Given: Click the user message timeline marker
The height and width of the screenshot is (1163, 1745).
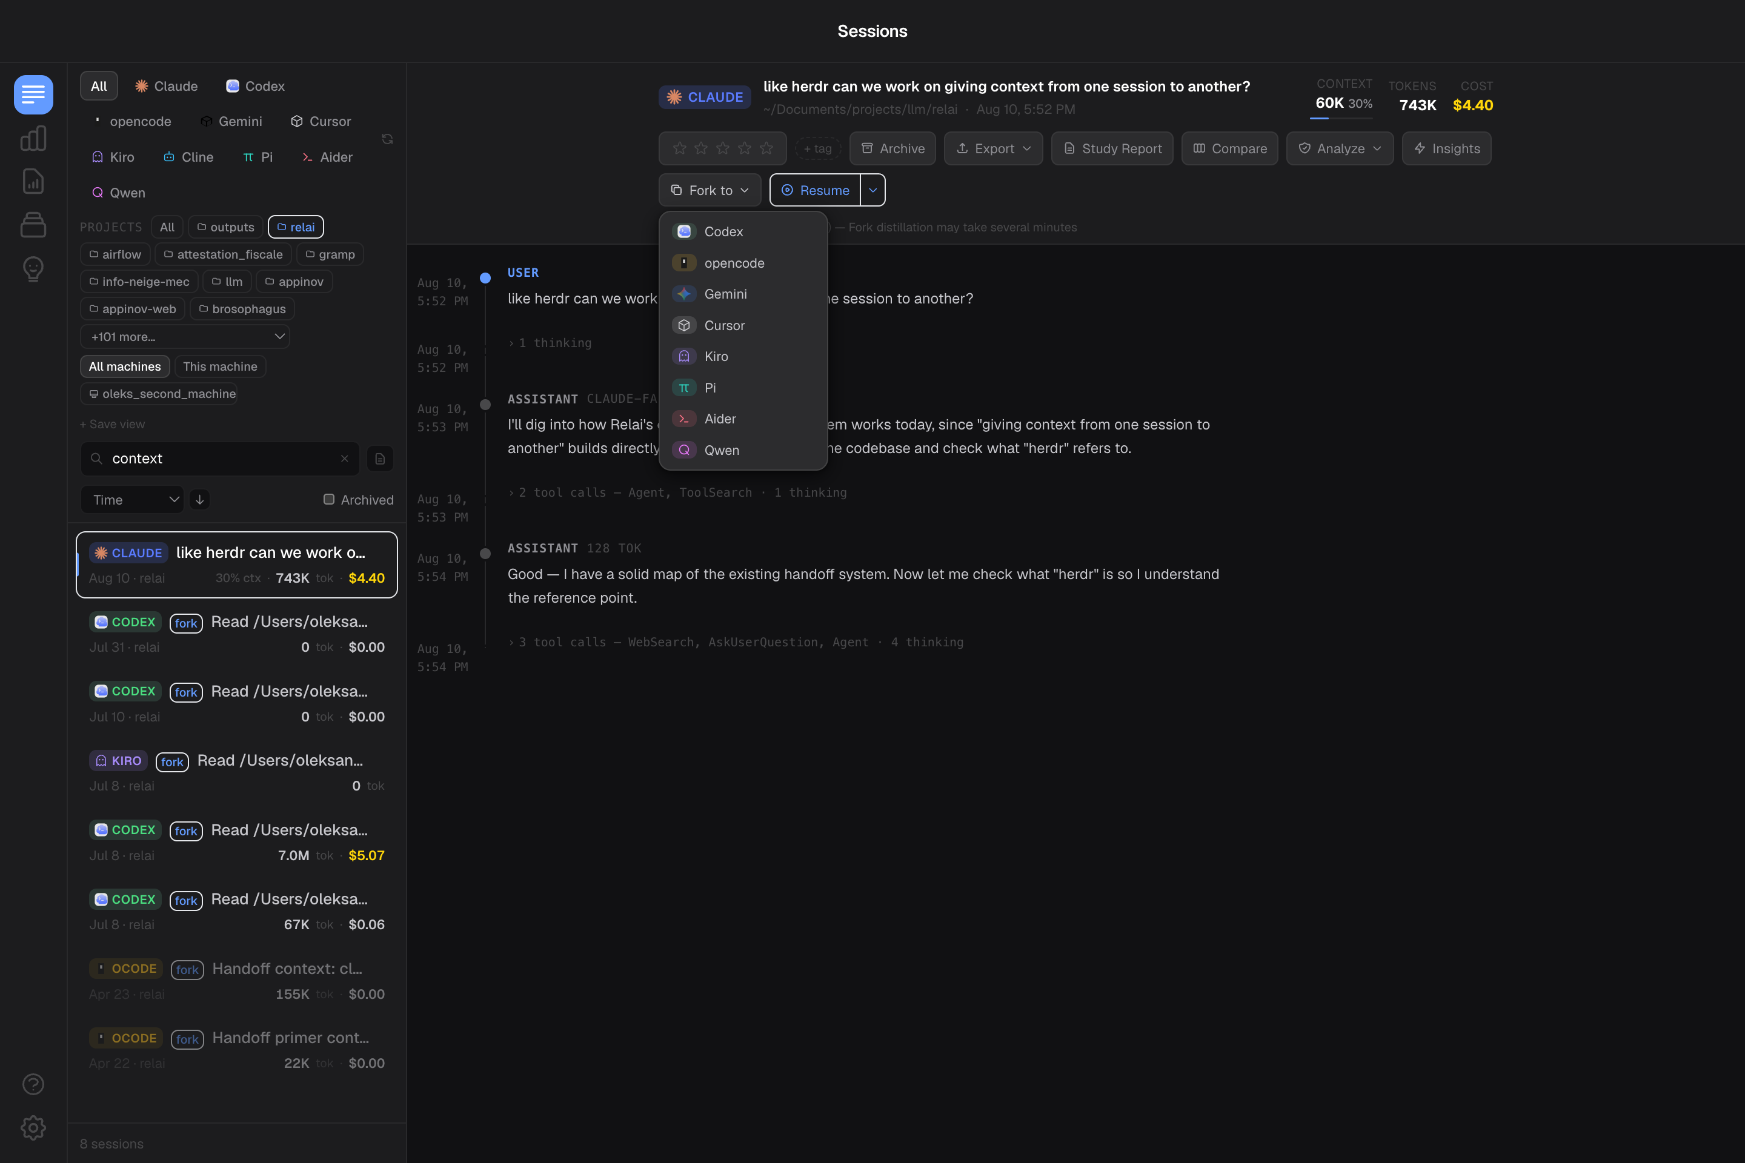Looking at the screenshot, I should [x=485, y=278].
